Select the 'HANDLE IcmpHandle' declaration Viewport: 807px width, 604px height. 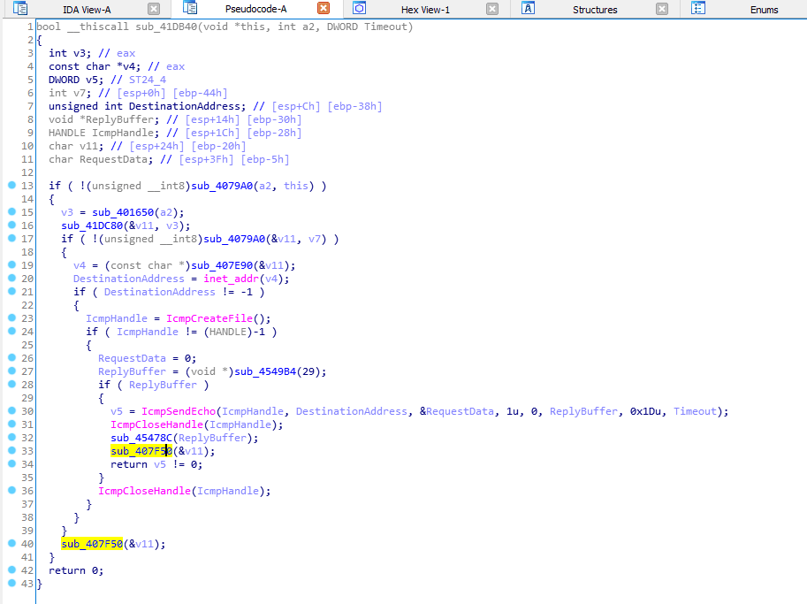tap(104, 133)
